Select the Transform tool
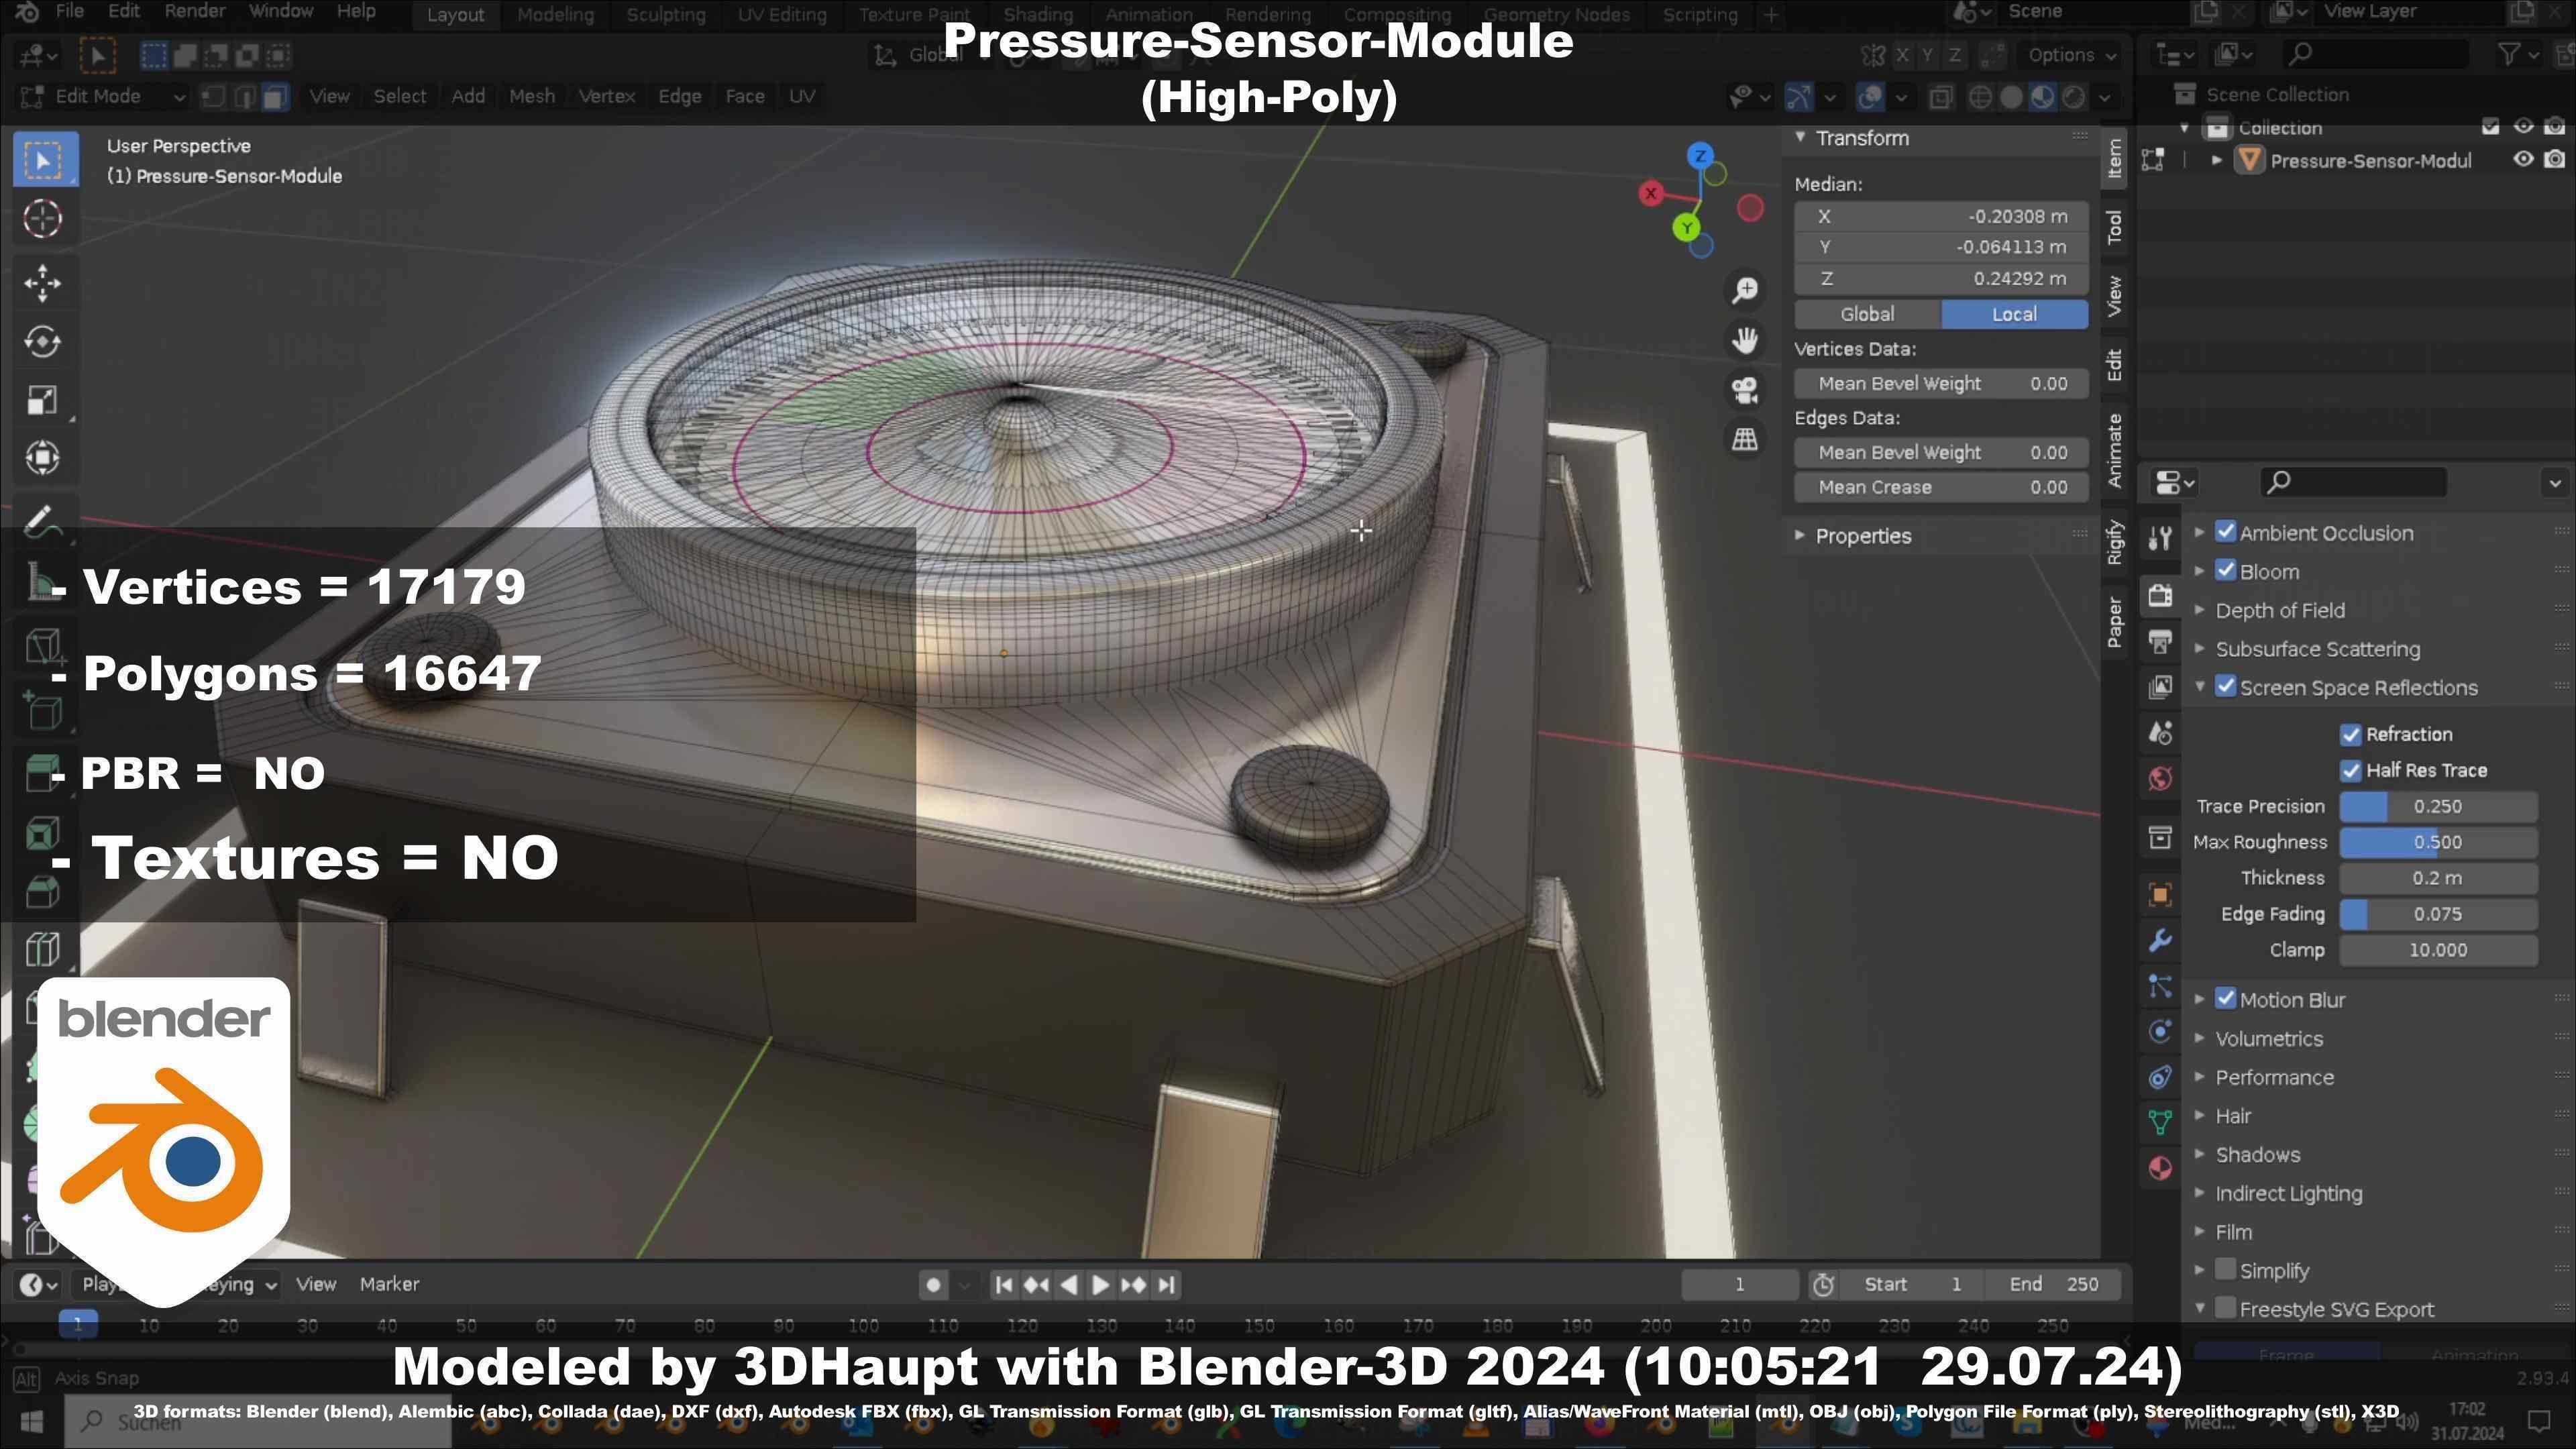Image resolution: width=2576 pixels, height=1449 pixels. [43, 458]
